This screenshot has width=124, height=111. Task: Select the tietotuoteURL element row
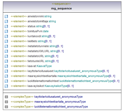[35, 61]
